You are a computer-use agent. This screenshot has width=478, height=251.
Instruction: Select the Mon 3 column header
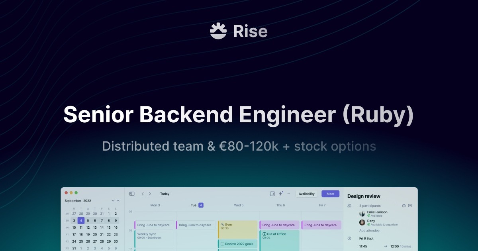(155, 205)
